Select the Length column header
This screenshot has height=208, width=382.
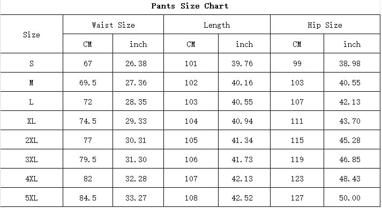217,25
